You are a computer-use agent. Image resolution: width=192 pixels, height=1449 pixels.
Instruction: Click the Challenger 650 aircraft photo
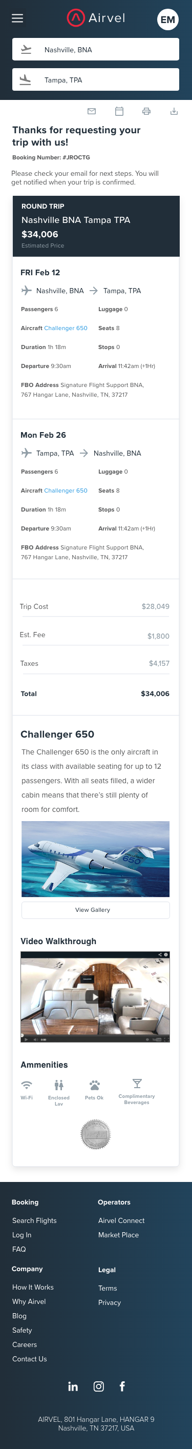(x=95, y=859)
